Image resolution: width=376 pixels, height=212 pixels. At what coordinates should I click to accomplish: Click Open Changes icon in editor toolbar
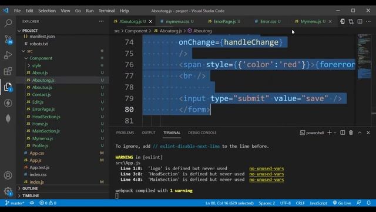coord(342,21)
